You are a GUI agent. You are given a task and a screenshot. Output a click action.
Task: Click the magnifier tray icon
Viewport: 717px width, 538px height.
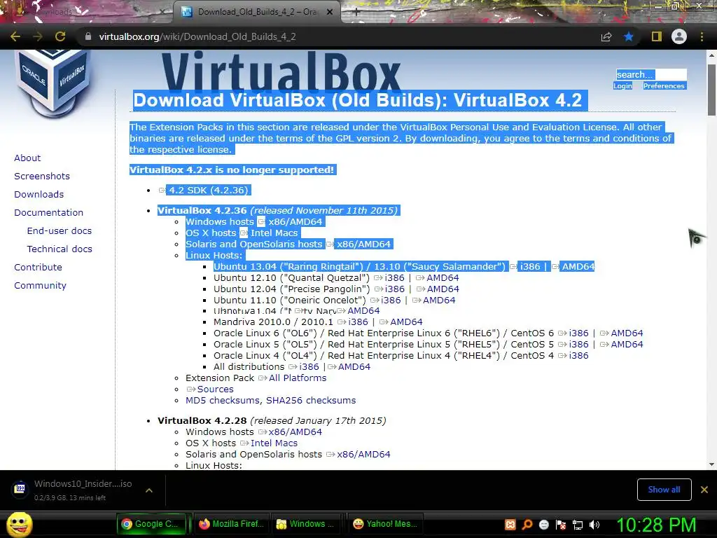tap(527, 525)
